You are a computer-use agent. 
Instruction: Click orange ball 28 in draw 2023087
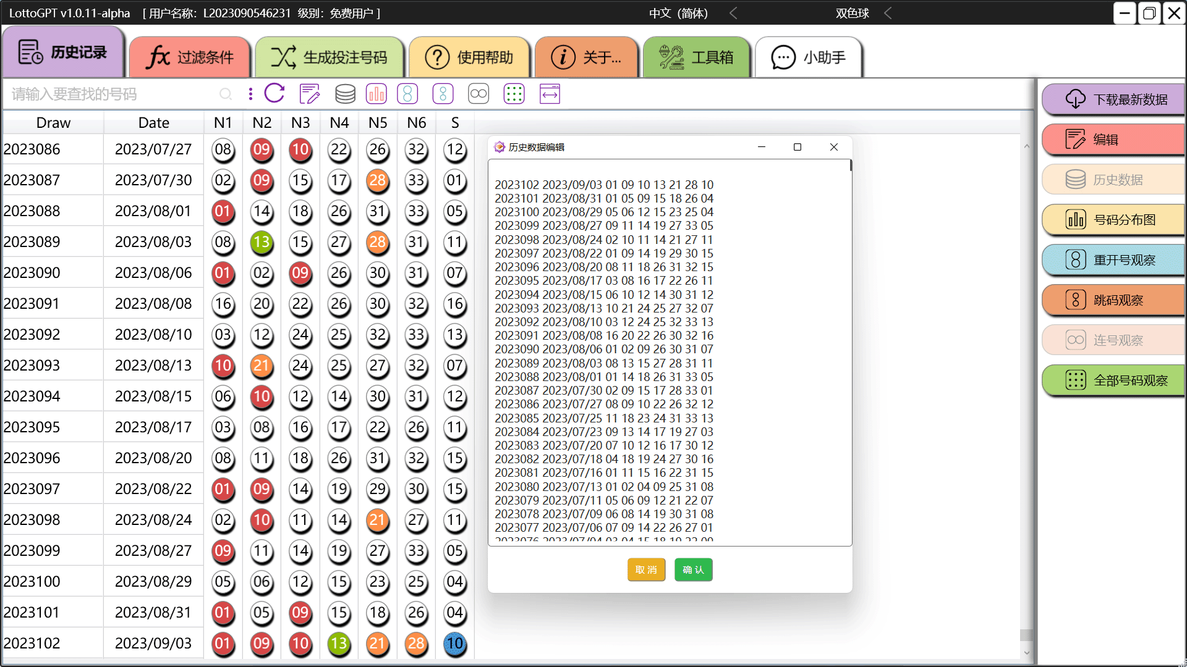click(378, 180)
